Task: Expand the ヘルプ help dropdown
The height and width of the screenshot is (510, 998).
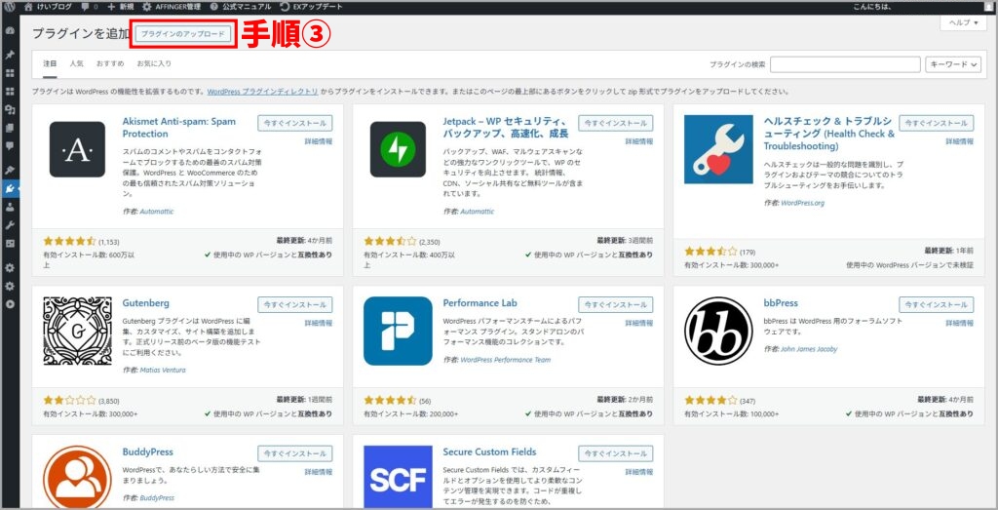Action: point(963,22)
